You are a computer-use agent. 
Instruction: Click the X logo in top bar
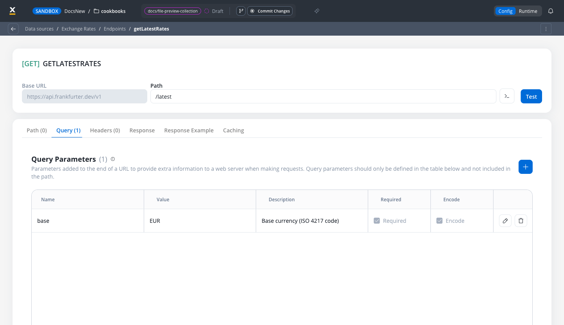tap(12, 11)
